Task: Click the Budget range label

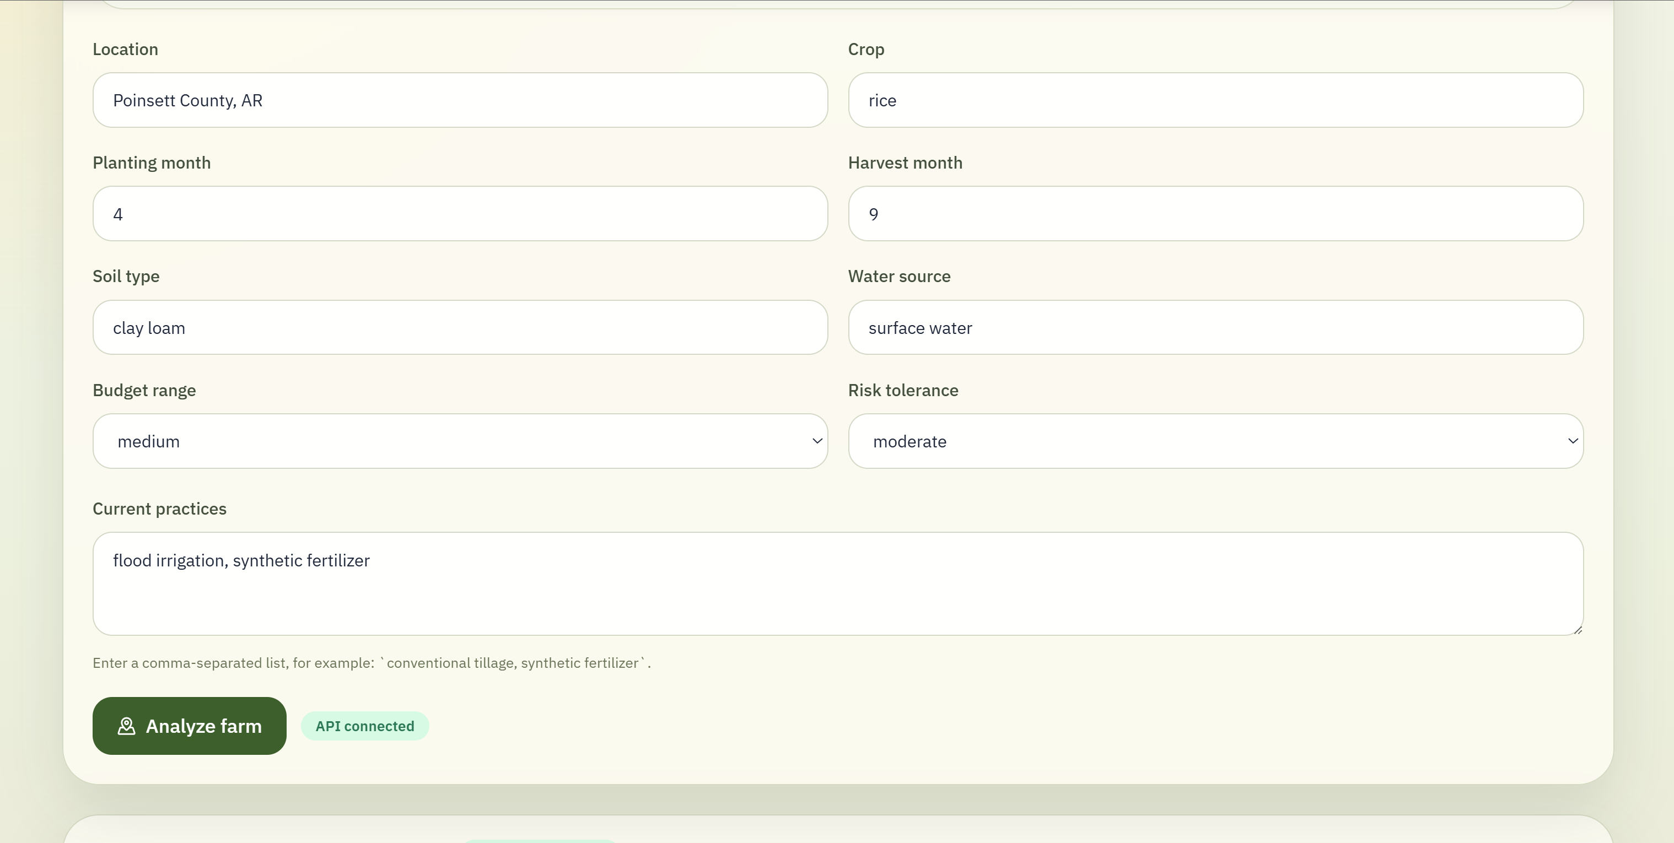Action: pyautogui.click(x=144, y=390)
